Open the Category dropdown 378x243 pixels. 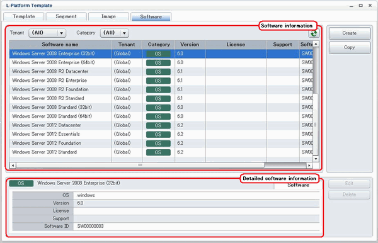pos(115,33)
